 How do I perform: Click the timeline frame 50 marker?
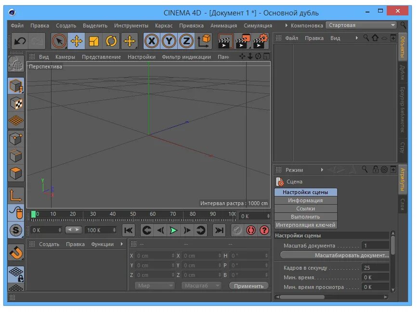pos(133,214)
